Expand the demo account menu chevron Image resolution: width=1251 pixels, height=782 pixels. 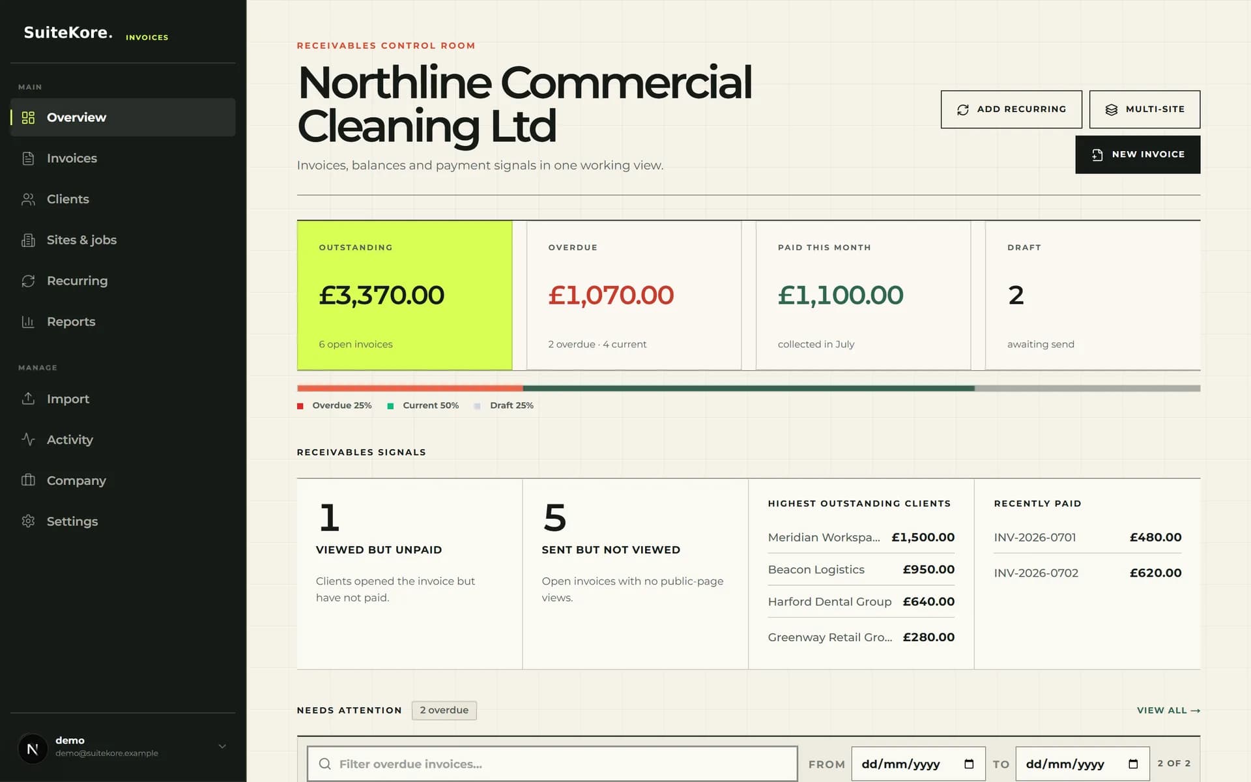click(222, 746)
